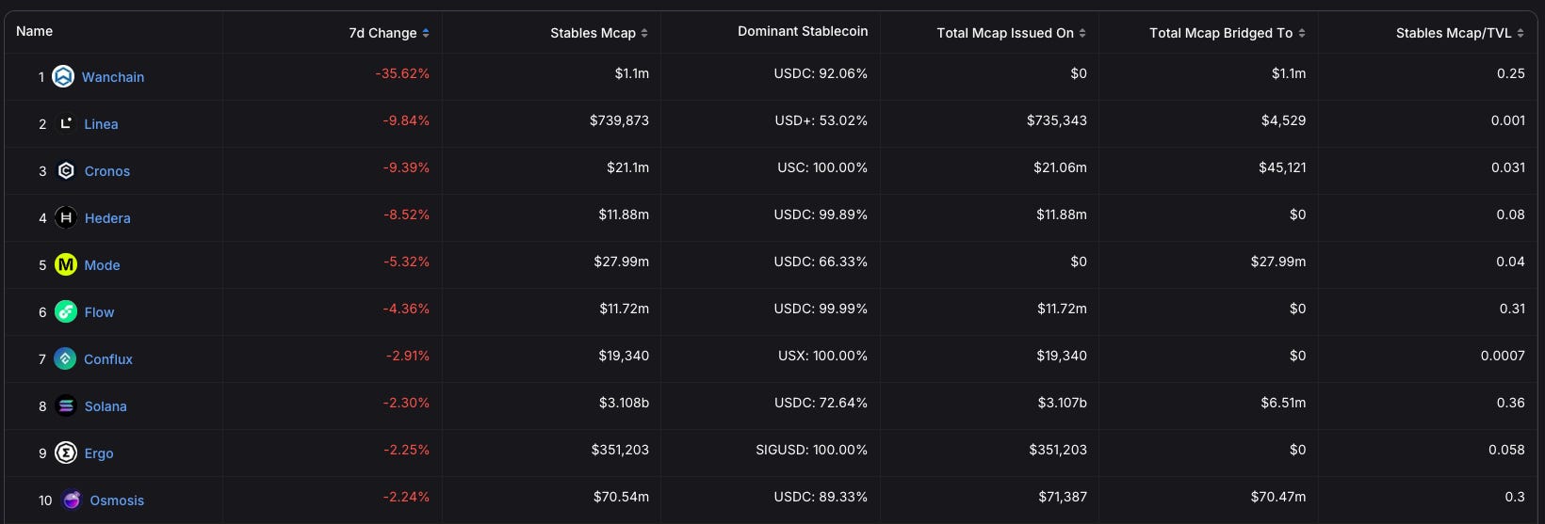The image size is (1545, 524).
Task: Click the Dominant Stablecoin column header
Action: click(803, 32)
